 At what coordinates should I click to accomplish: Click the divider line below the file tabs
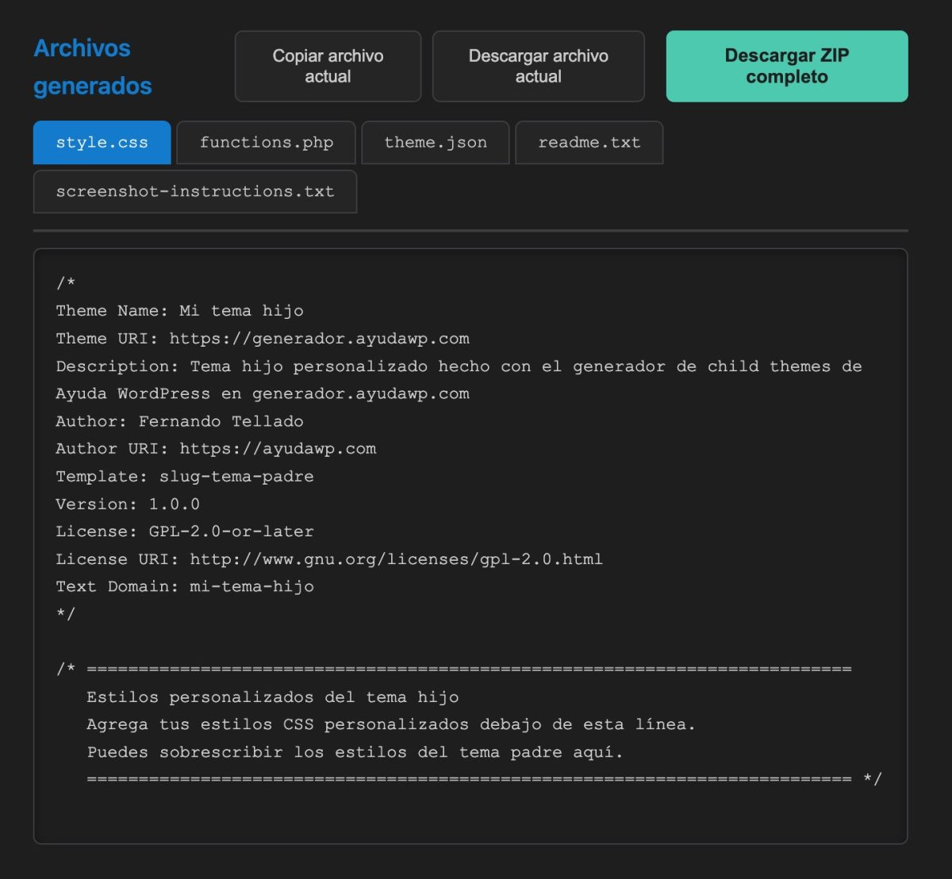[x=473, y=228]
